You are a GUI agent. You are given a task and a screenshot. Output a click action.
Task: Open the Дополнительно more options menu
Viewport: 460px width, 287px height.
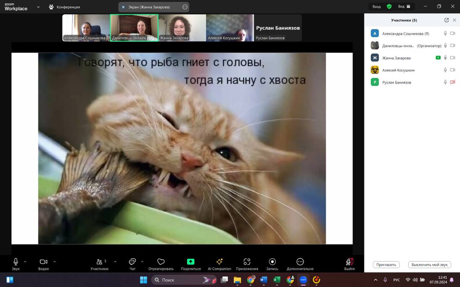coord(300,264)
